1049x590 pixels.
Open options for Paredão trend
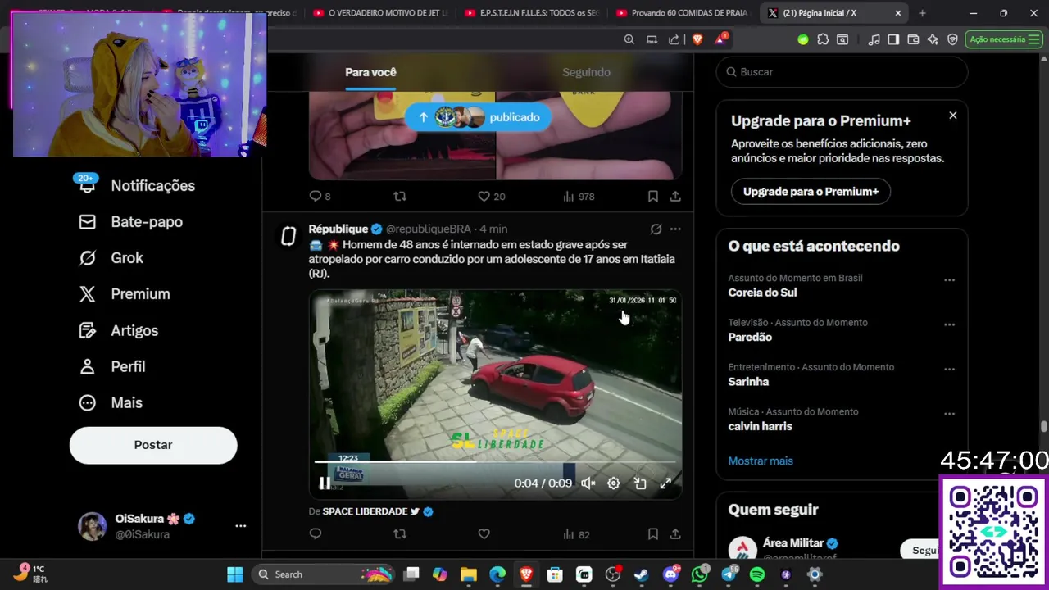coord(949,324)
